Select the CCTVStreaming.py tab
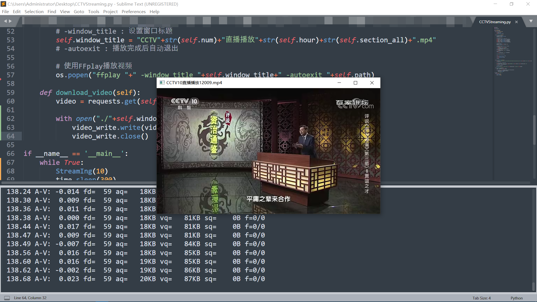Image resolution: width=537 pixels, height=302 pixels. [494, 22]
